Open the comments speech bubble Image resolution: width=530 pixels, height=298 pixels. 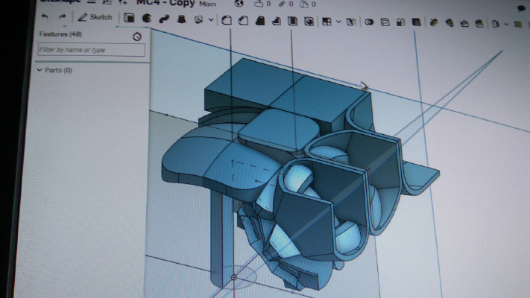[x=521, y=8]
